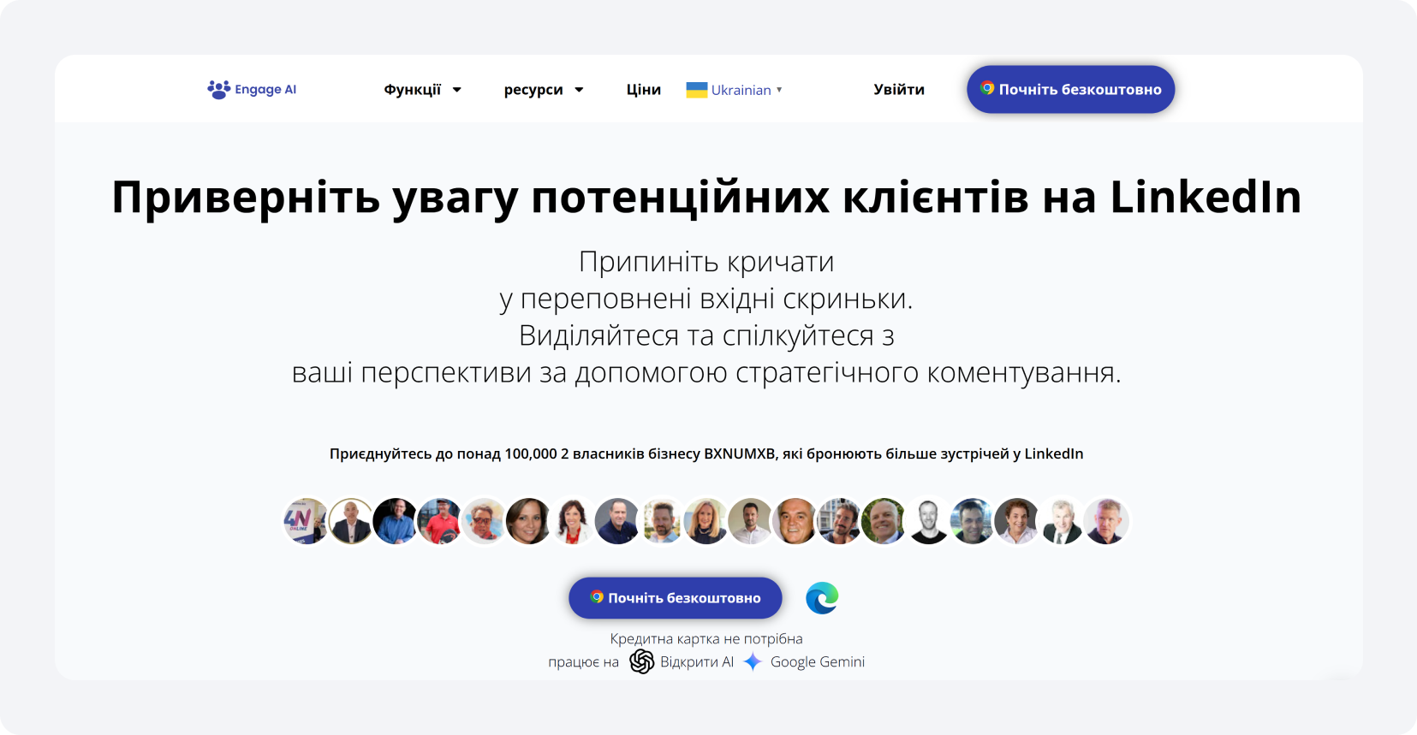Click the Приєднуйтесь до понад 100,000 sentence
Screen dimensions: 1417x735
(706, 453)
